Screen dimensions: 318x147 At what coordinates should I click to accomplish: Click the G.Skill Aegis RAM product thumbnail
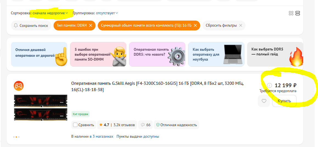(x=41, y=108)
